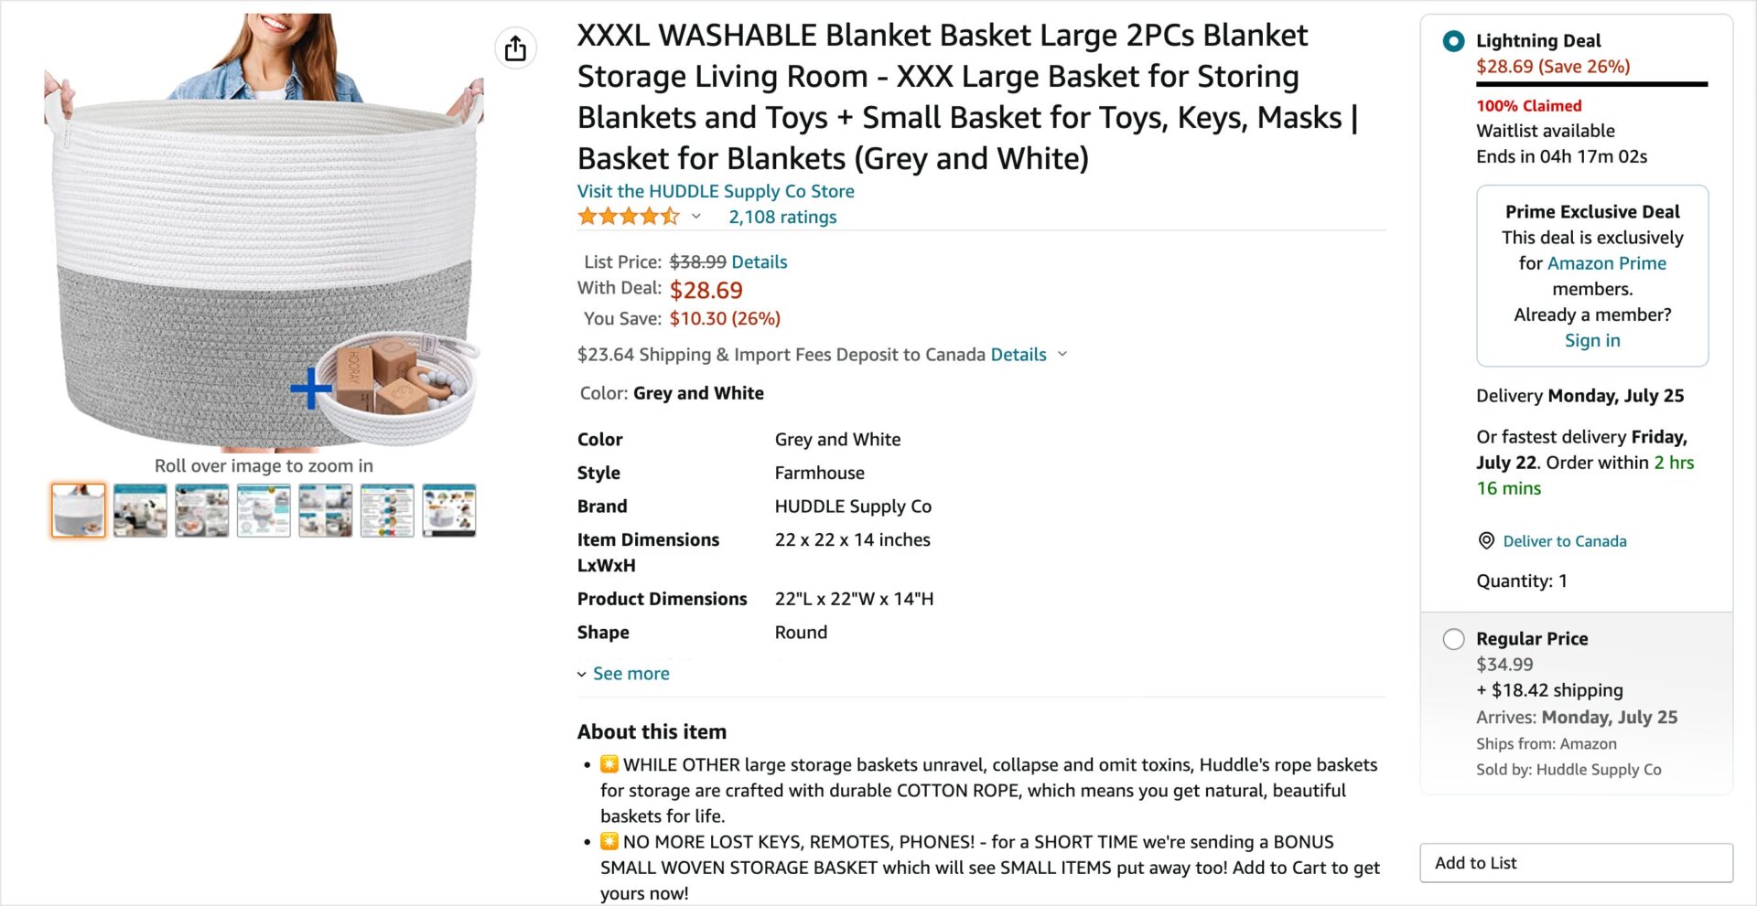The height and width of the screenshot is (906, 1757).
Task: Select the first product image thumbnail
Action: pyautogui.click(x=78, y=509)
